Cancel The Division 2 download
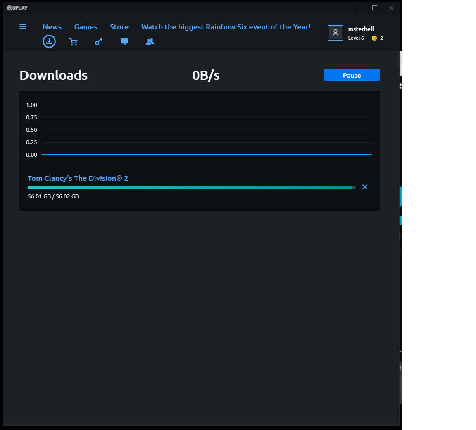476x430 pixels. coord(365,187)
